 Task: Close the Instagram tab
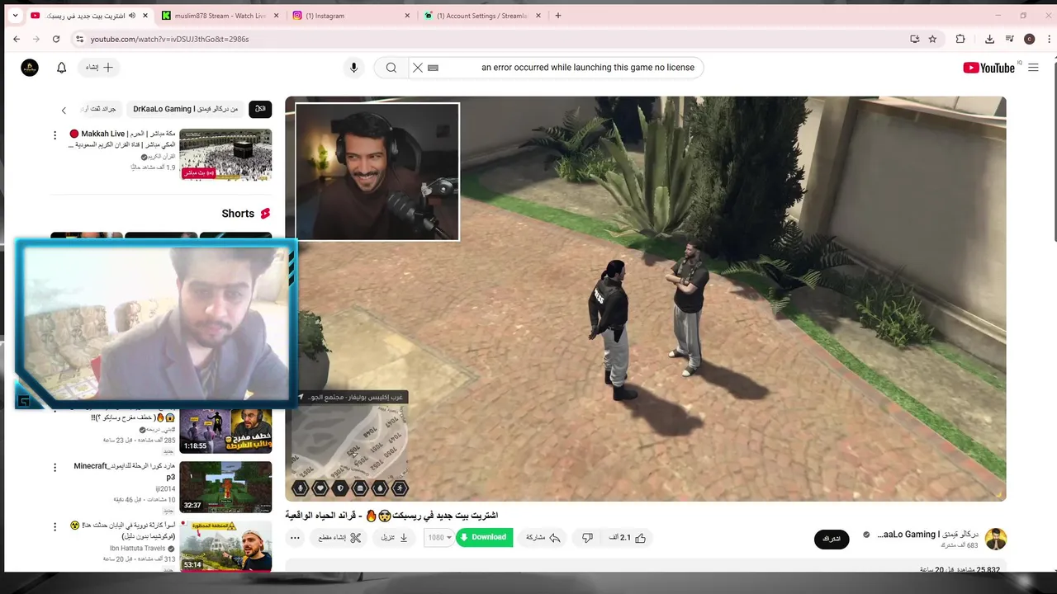pos(407,16)
